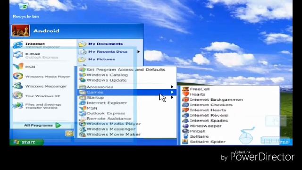This screenshot has width=302, height=170.
Task: Click the start button
Action: (26, 142)
